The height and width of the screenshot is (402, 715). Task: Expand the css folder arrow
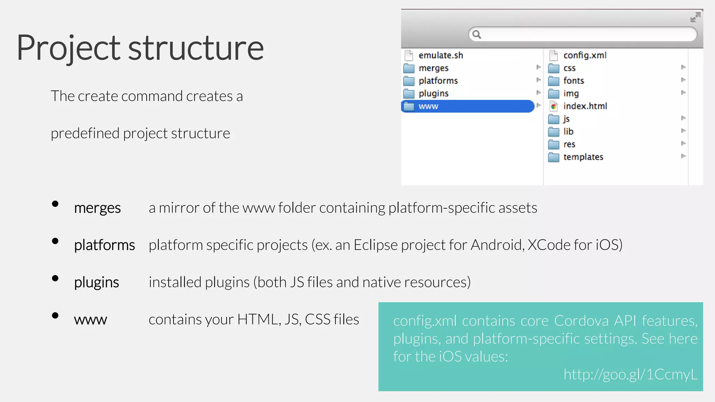[x=684, y=67]
